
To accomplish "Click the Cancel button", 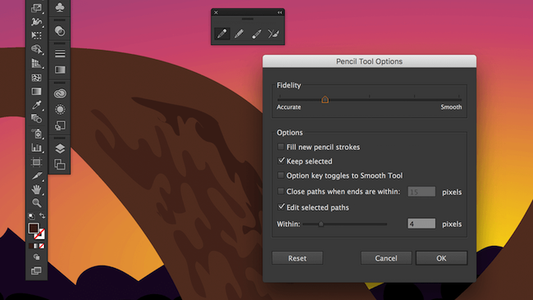I will coord(386,258).
